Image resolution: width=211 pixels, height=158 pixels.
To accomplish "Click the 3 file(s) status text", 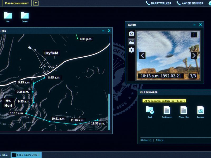I will 160,140.
